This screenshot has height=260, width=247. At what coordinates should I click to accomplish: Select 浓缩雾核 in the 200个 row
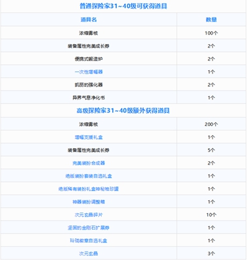[x=89, y=124]
